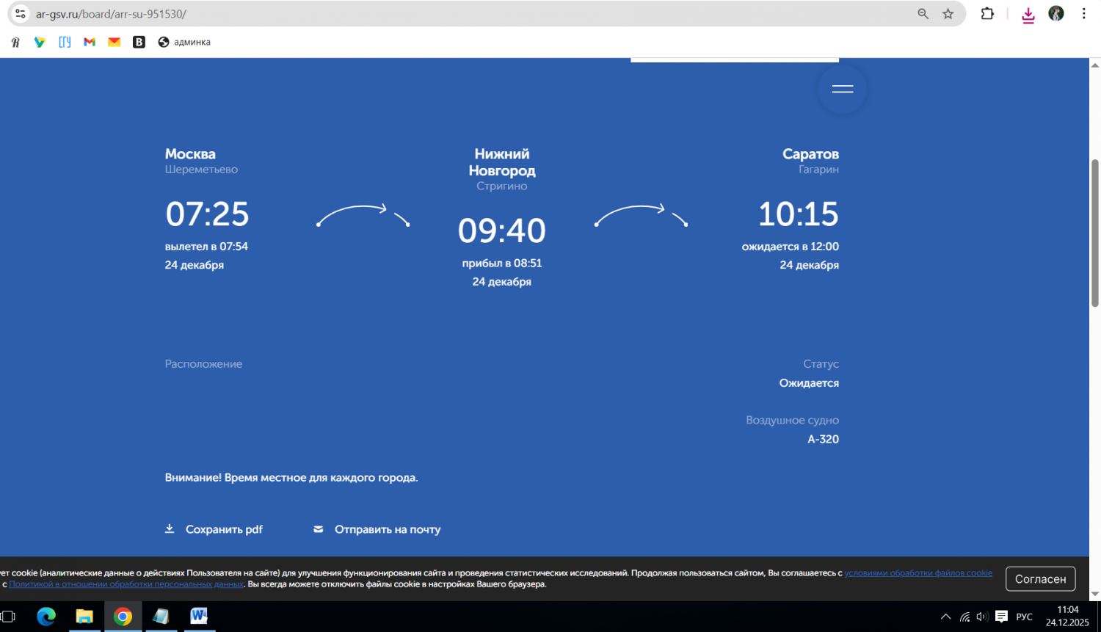Screen dimensions: 1101x632
Task: Open the hamburger menu button
Action: (x=842, y=89)
